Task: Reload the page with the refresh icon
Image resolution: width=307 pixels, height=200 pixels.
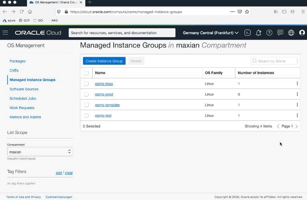Action: (x=22, y=12)
